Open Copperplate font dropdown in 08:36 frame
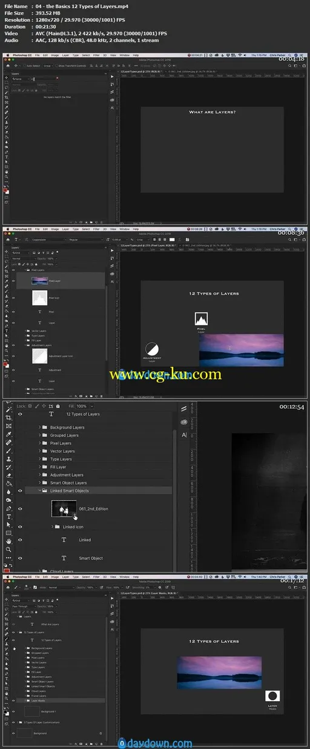Viewport: 310px width, 749px height. (x=48, y=238)
